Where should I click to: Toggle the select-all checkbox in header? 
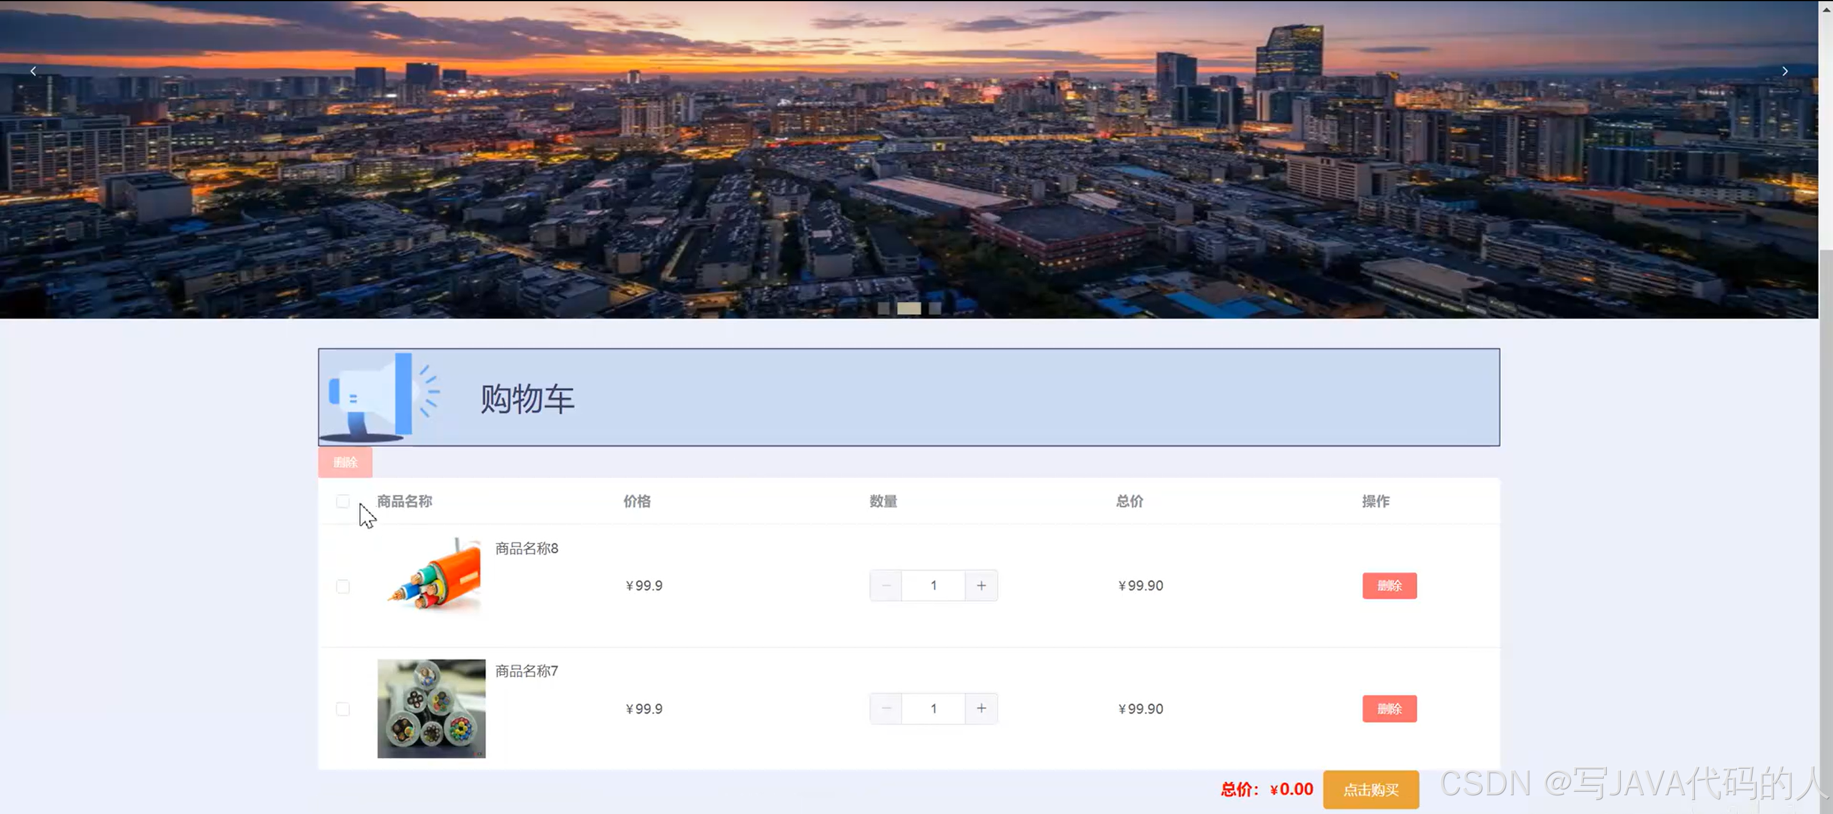(x=343, y=501)
